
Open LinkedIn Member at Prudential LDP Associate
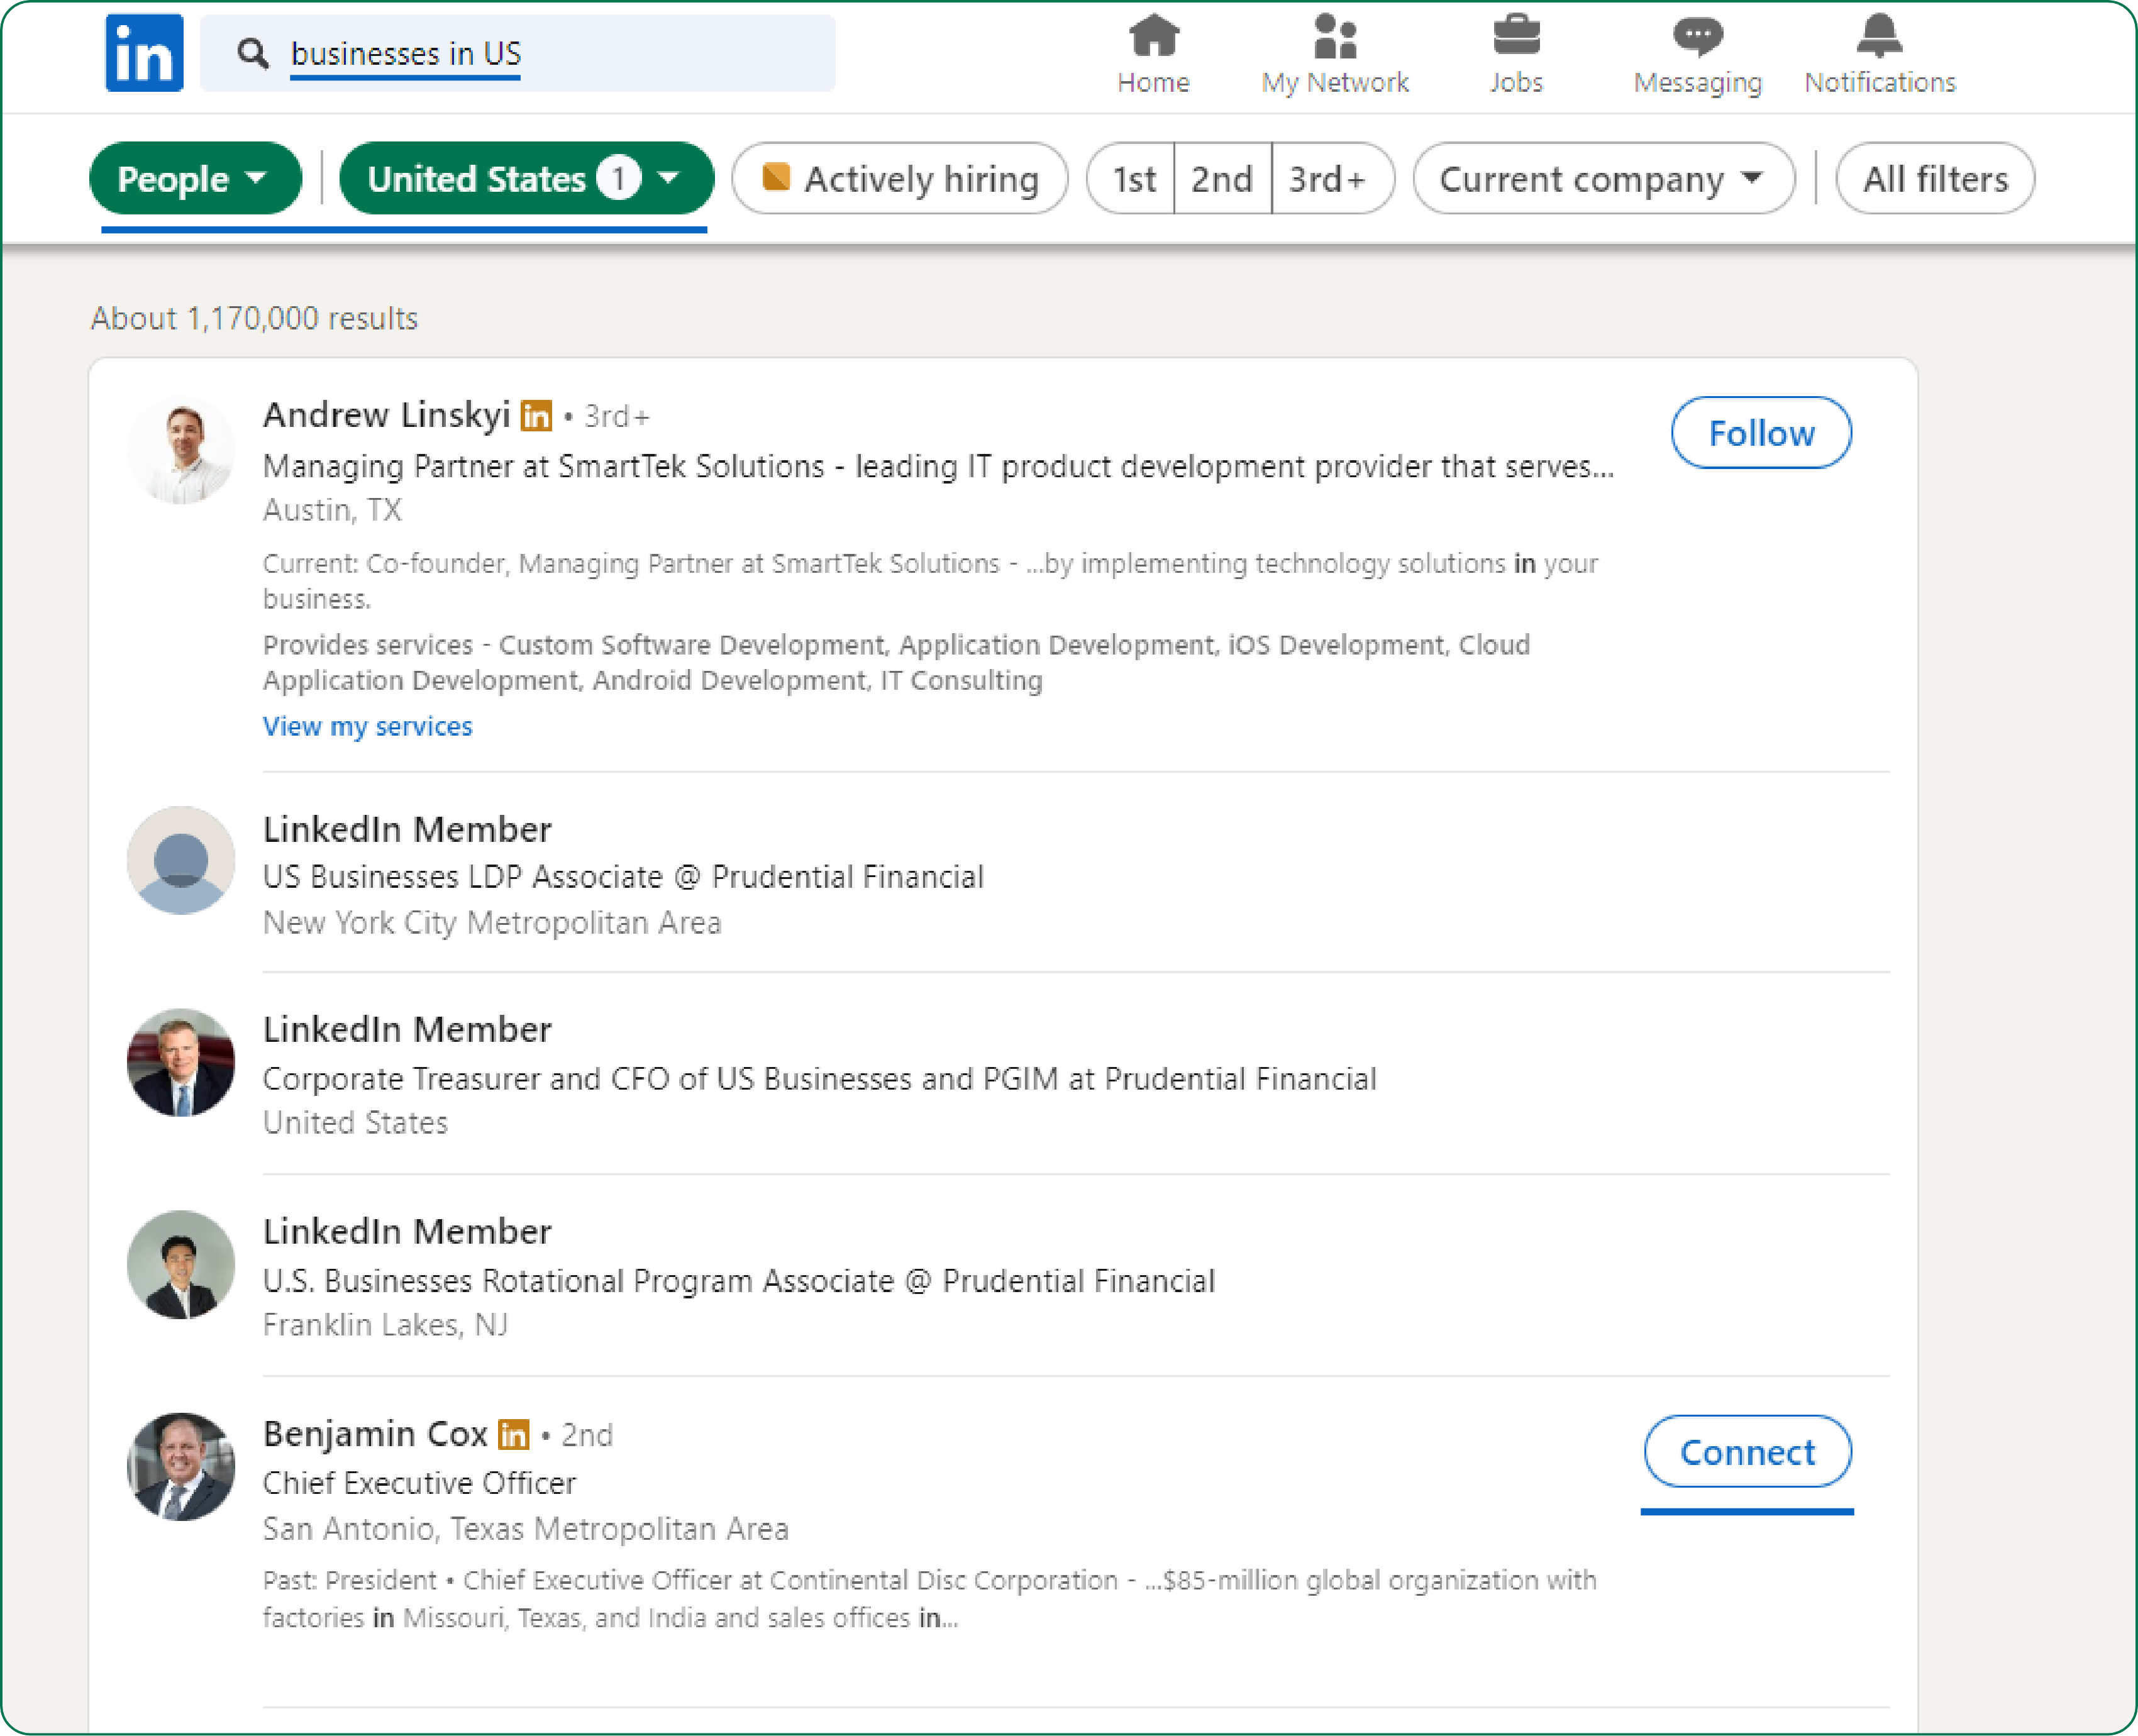[407, 829]
